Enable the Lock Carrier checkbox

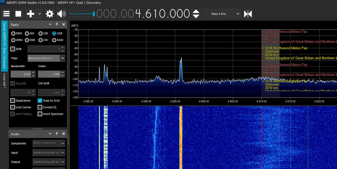(x=13, y=107)
